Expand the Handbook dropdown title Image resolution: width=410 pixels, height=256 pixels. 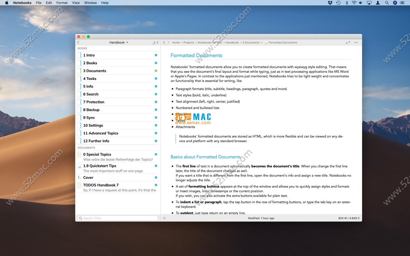click(119, 42)
